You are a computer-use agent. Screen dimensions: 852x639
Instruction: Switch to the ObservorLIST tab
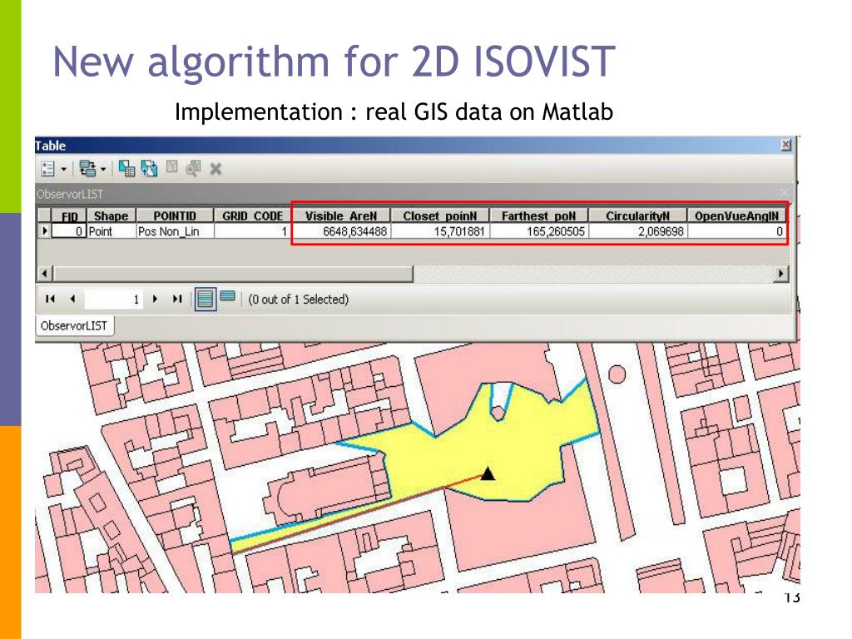tap(74, 326)
